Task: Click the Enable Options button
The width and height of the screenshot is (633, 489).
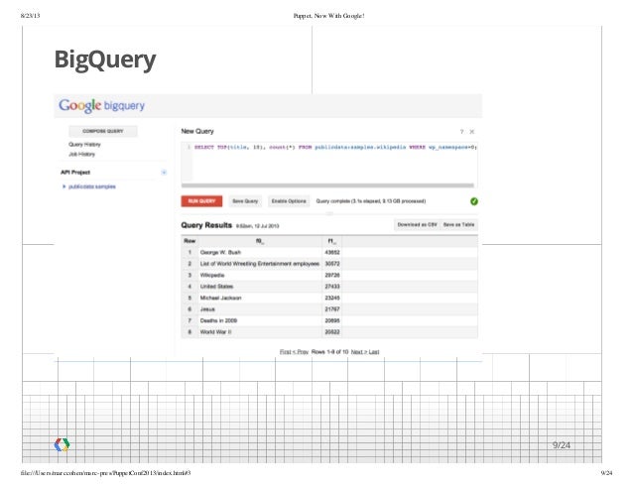Action: (x=289, y=201)
